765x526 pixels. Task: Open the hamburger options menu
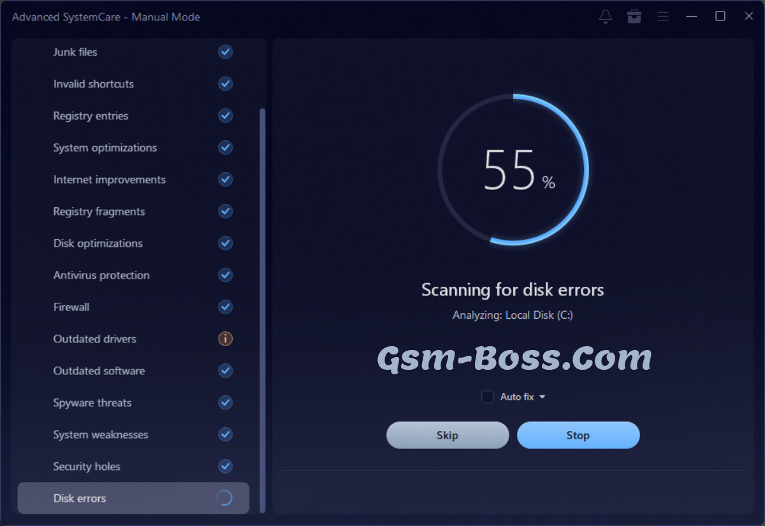663,17
